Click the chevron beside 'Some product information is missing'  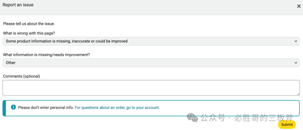tap(296, 41)
